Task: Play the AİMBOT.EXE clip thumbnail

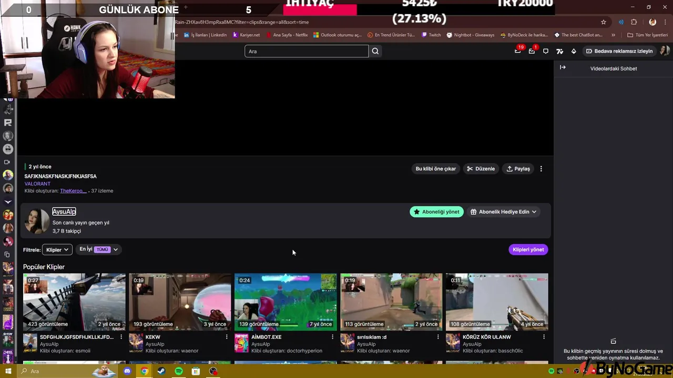Action: click(x=285, y=302)
